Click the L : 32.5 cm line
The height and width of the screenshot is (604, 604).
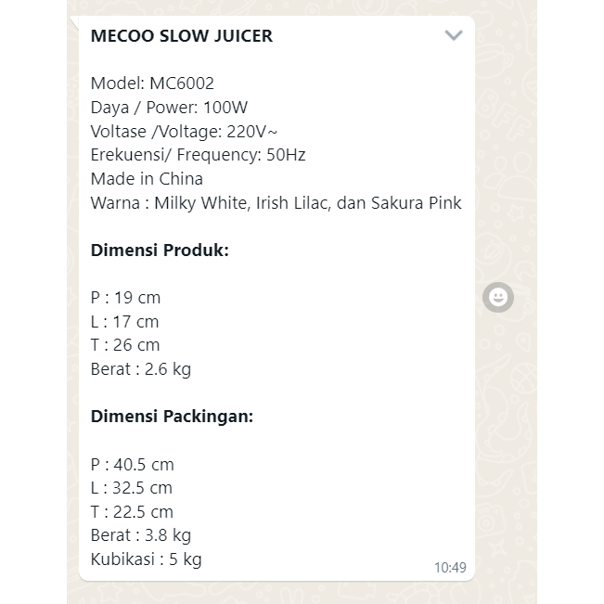click(x=131, y=488)
